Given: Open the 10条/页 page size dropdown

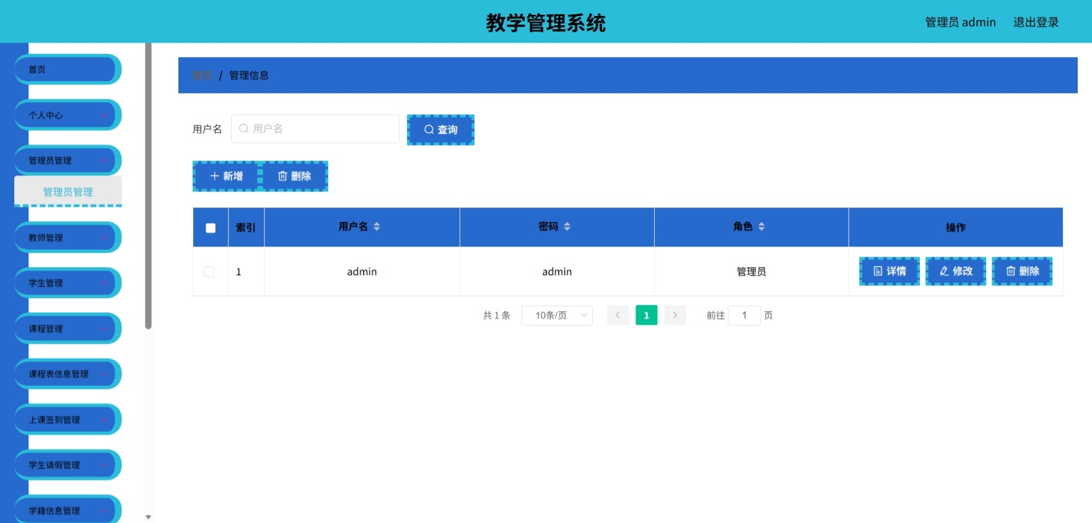Looking at the screenshot, I should 557,315.
